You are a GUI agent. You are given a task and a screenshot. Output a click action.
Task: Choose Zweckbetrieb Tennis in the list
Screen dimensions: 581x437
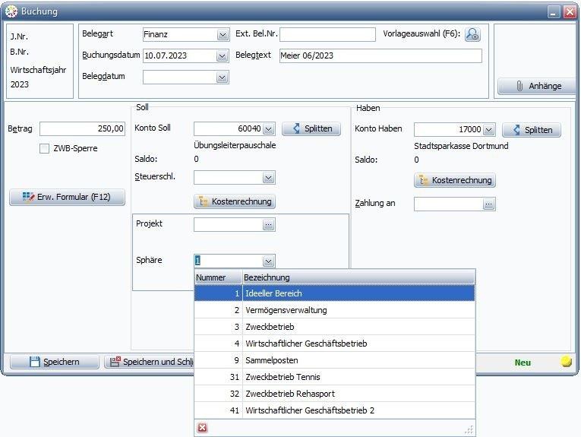283,377
